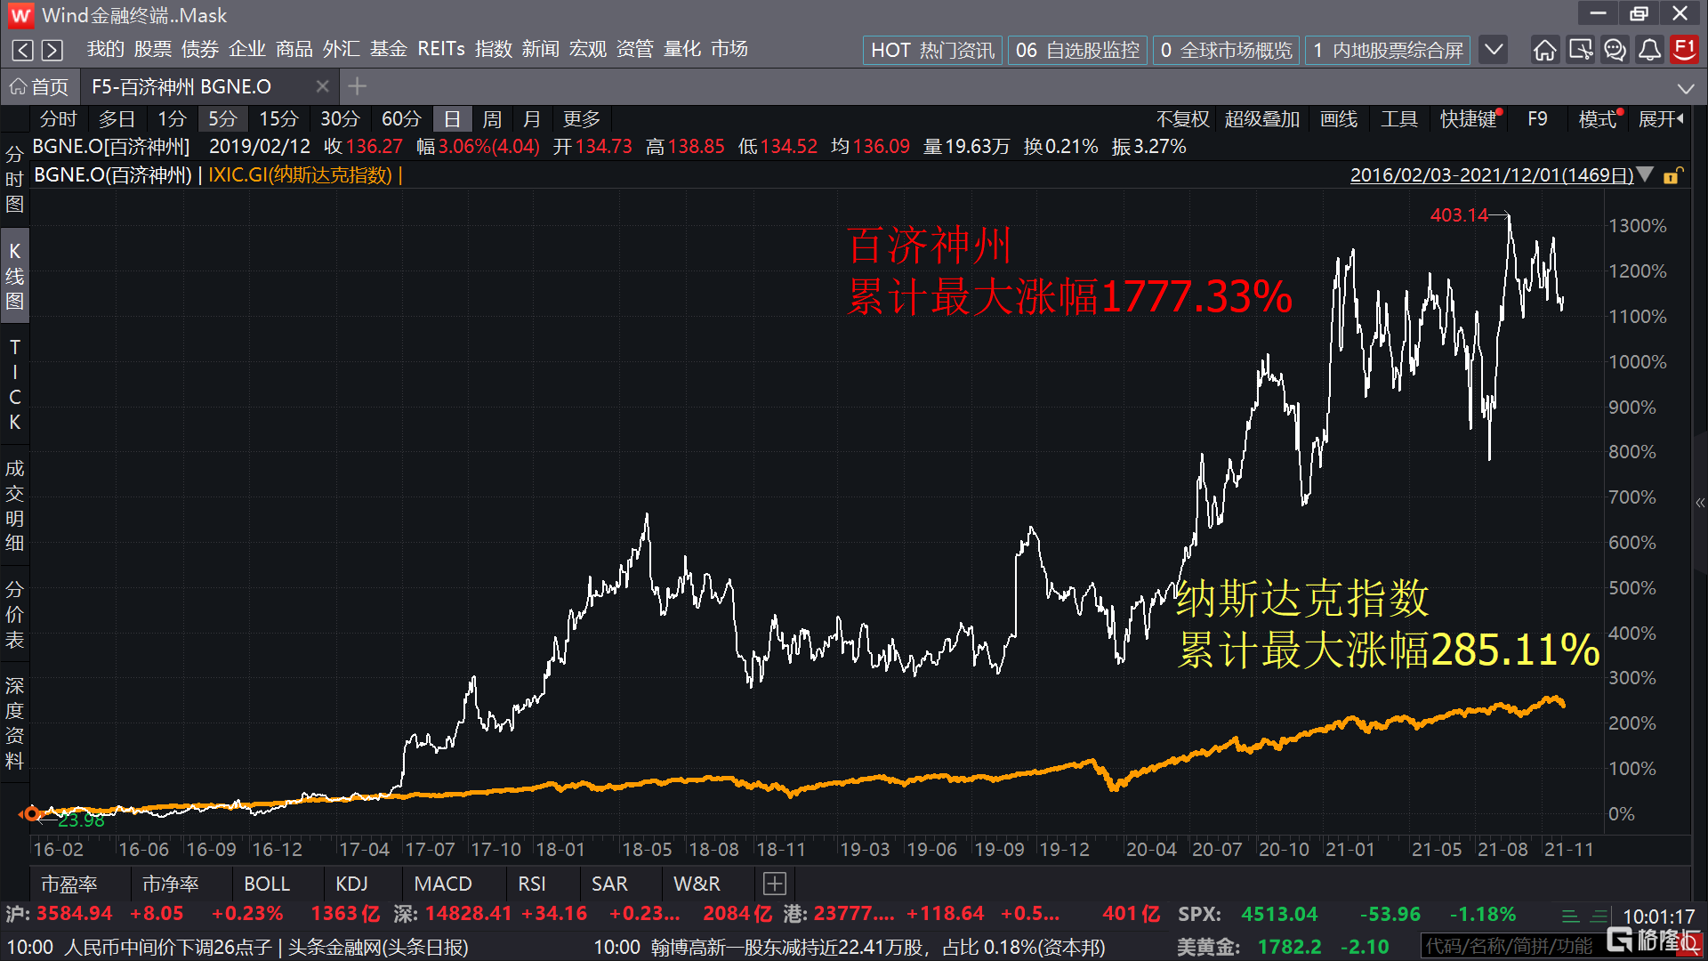Switch to the 首页 home tab

[x=40, y=86]
